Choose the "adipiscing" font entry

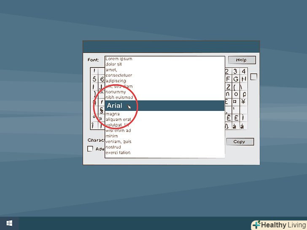[116, 81]
